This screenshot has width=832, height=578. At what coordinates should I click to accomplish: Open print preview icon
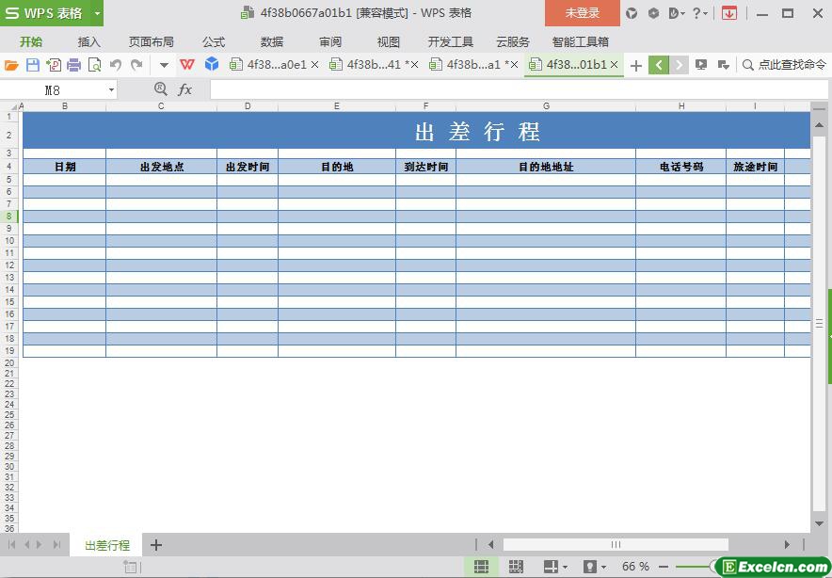(x=94, y=65)
